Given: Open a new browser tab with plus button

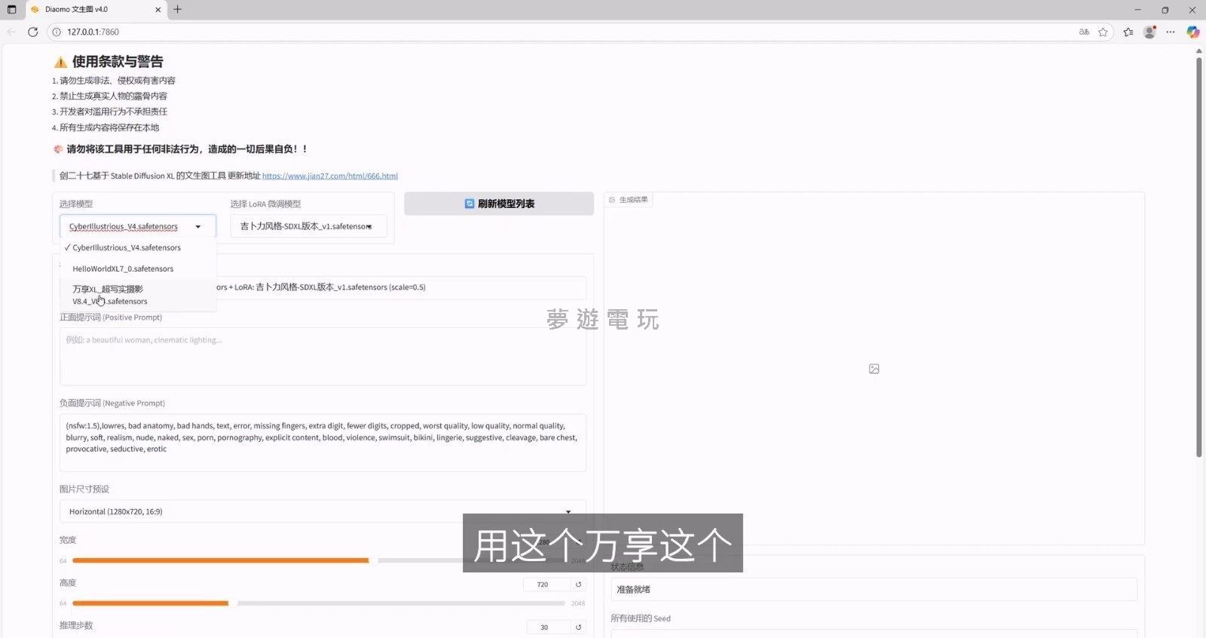Looking at the screenshot, I should [178, 10].
